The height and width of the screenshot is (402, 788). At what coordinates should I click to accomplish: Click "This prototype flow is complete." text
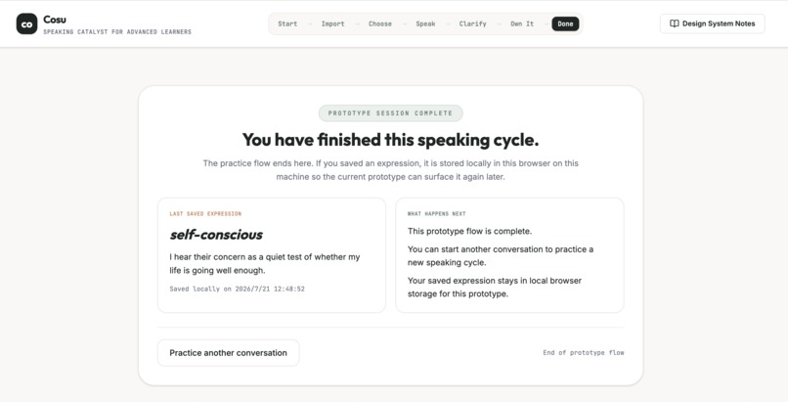tap(469, 231)
